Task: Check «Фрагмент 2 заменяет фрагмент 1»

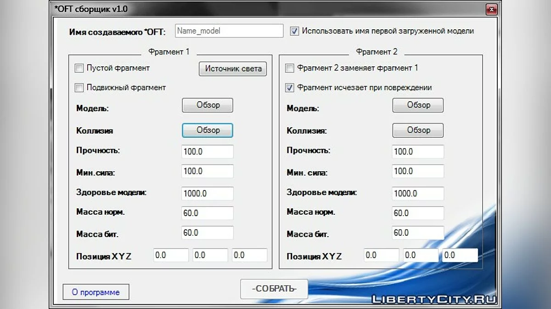Action: [x=289, y=68]
